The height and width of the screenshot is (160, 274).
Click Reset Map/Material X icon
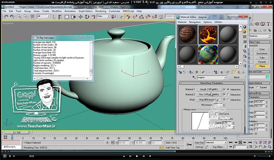(197, 72)
